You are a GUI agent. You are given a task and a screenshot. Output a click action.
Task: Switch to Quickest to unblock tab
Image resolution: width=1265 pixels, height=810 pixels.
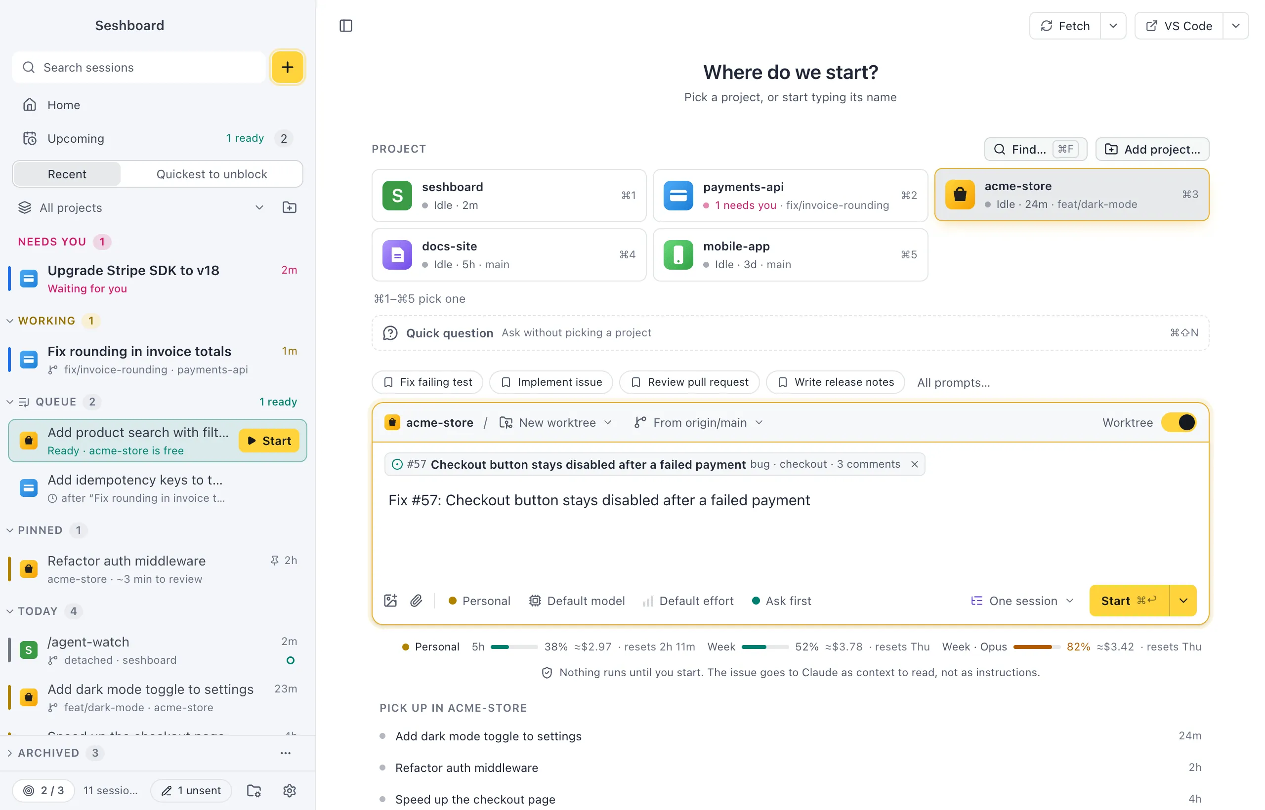pyautogui.click(x=211, y=174)
